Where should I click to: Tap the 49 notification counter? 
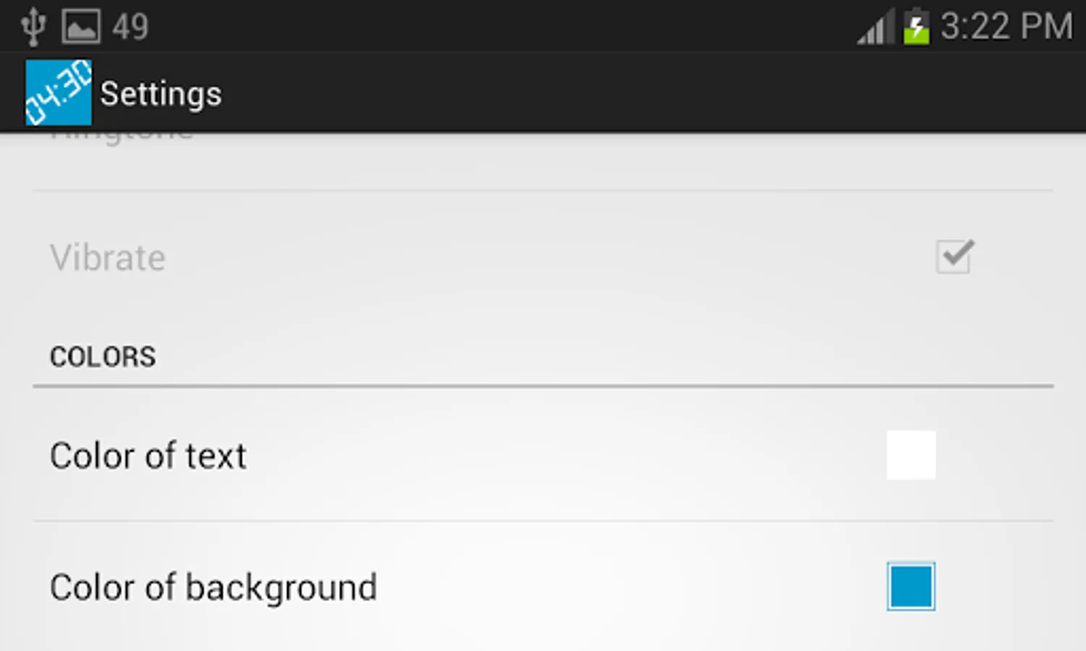point(130,27)
